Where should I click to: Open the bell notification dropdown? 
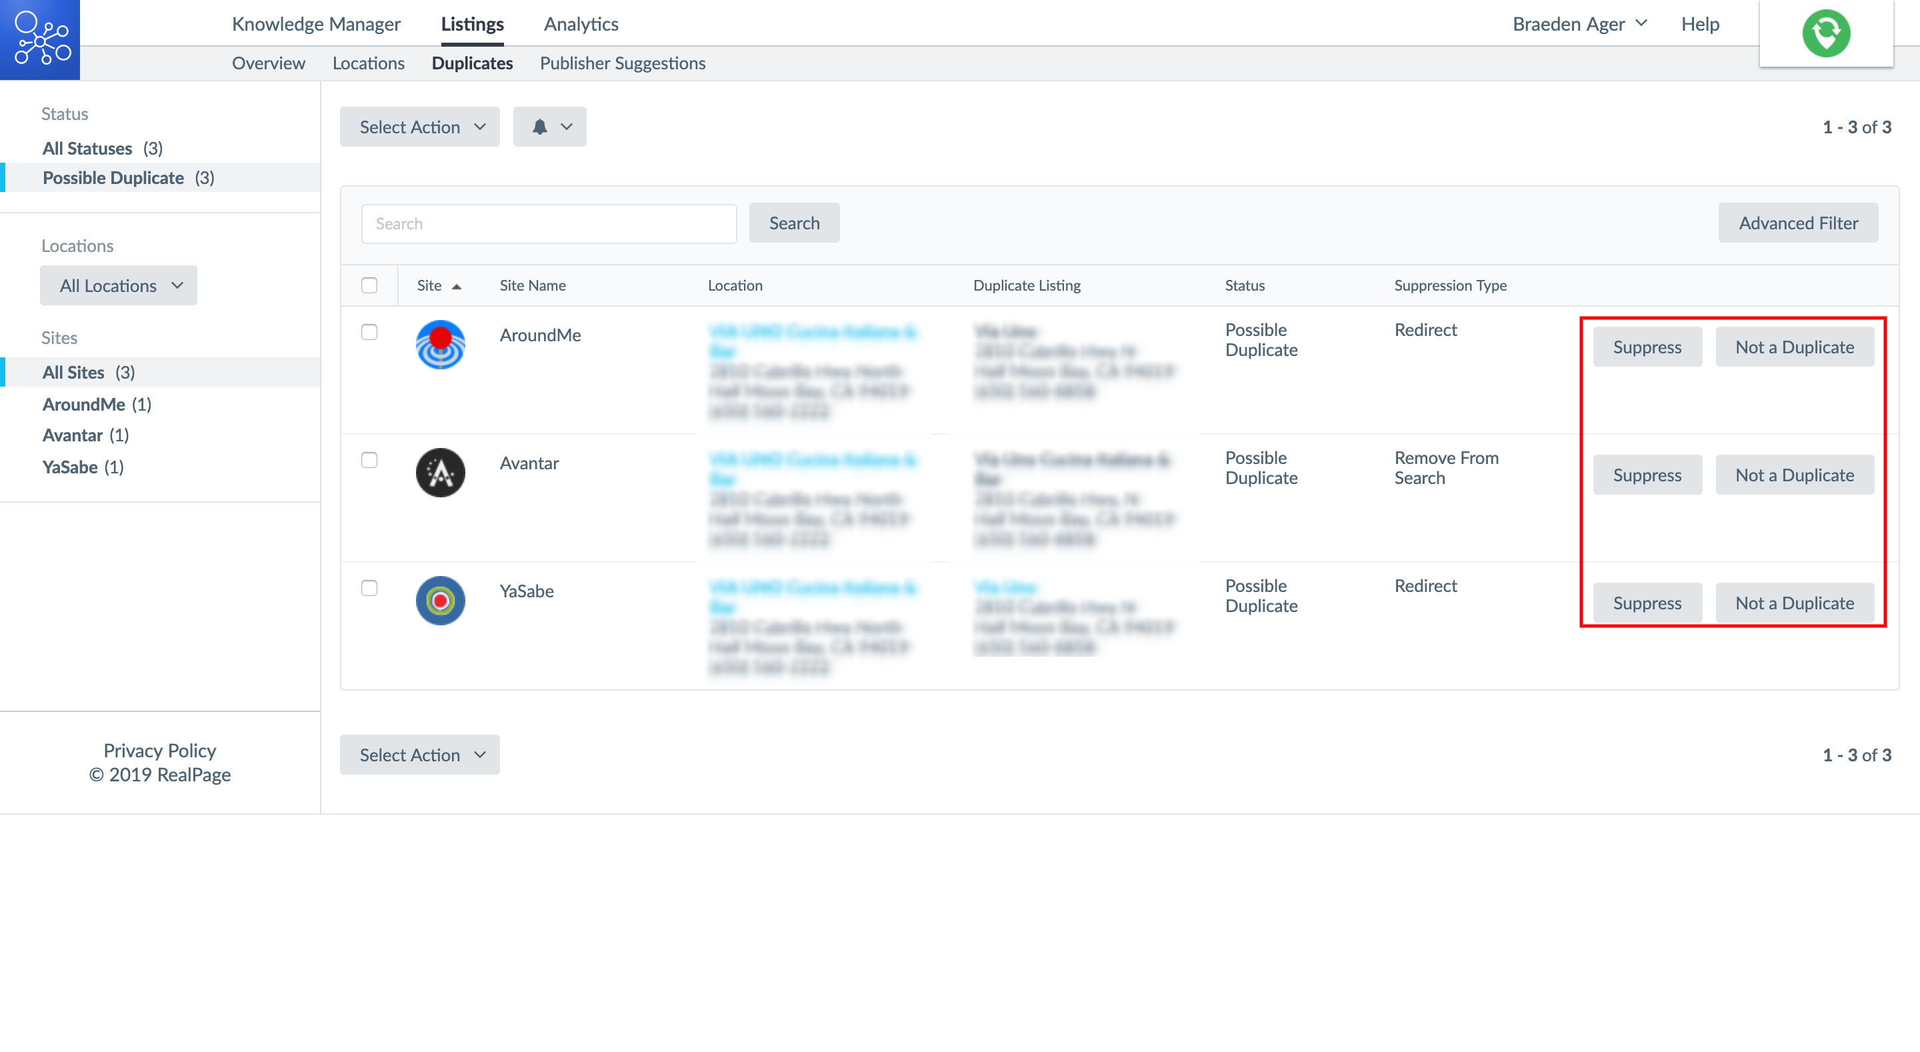(549, 127)
